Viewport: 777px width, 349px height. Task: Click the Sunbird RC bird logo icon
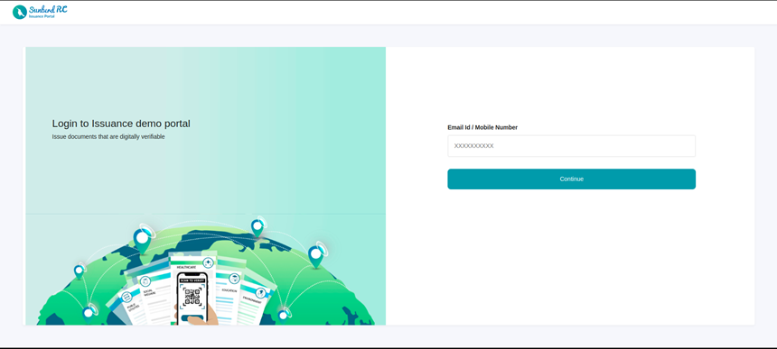(19, 12)
